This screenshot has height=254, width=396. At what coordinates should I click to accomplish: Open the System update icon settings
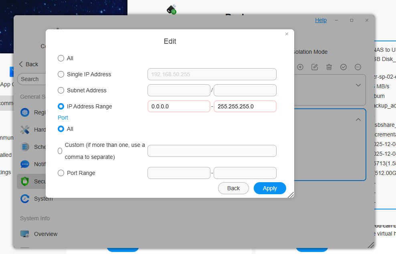point(25,199)
